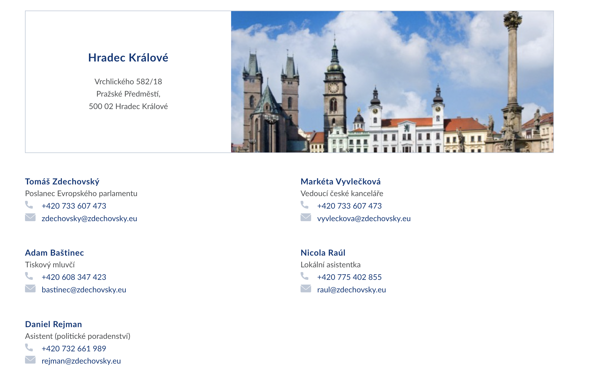This screenshot has height=385, width=590.
Task: Click envelope icon beside vyvleckova@zdechovsky.eu
Action: click(306, 217)
